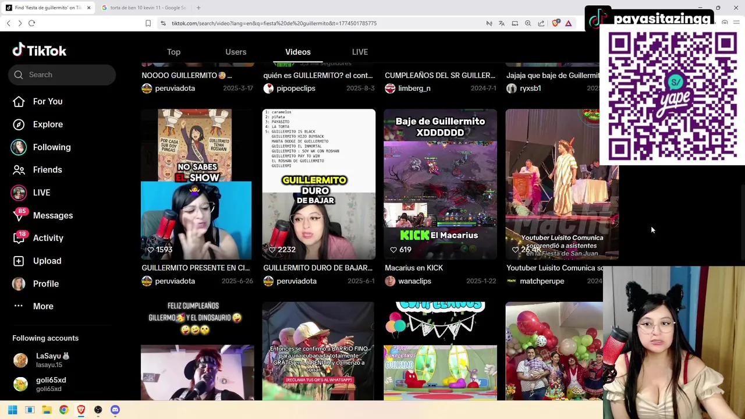Open Brave Shields lion icon

pyautogui.click(x=556, y=23)
